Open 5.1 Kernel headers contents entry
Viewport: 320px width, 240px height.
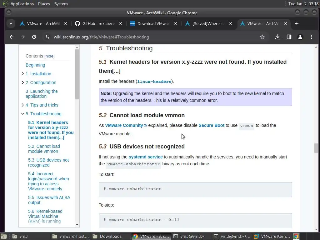tap(51, 130)
